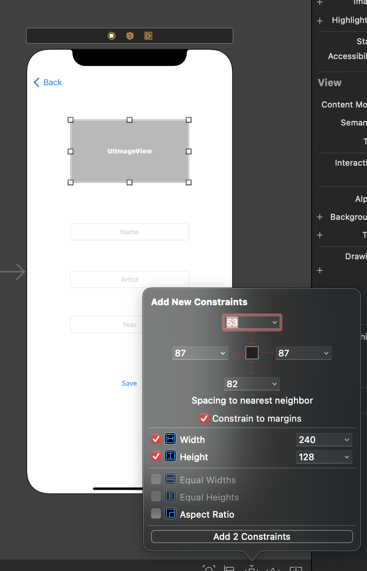367x571 pixels.
Task: Enable the Equal Heights constraint
Action: (156, 497)
